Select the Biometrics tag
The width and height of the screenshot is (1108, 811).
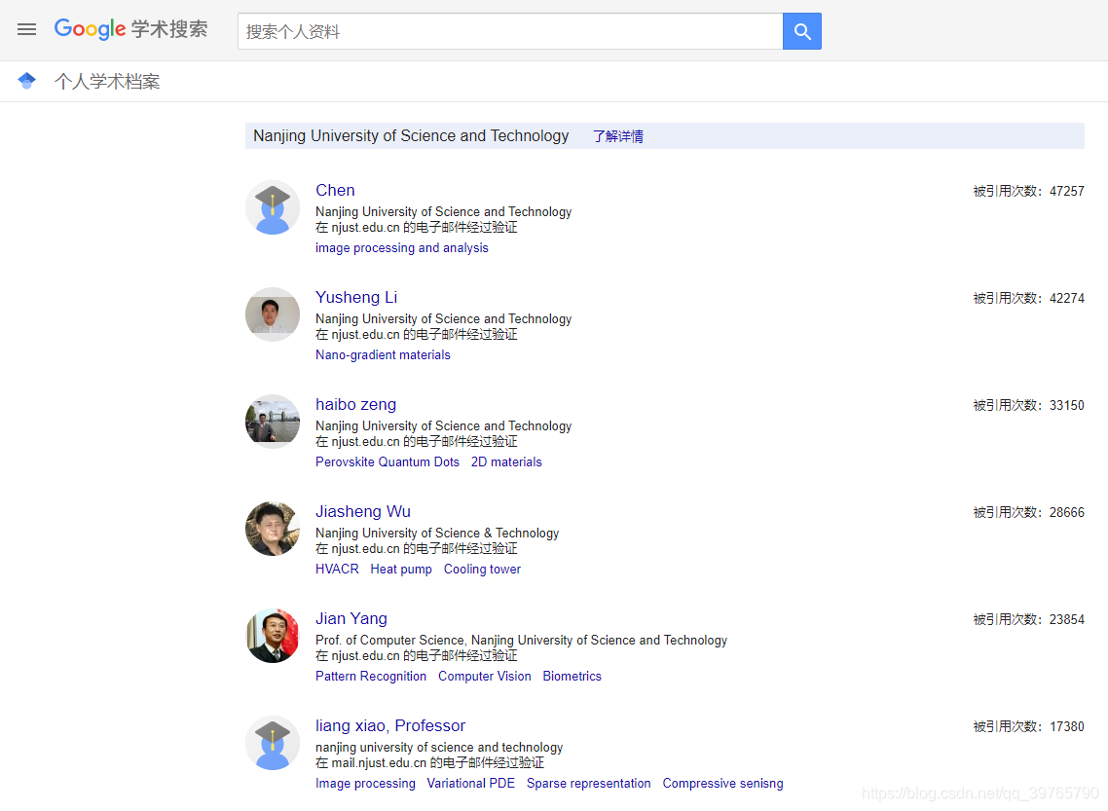tap(572, 676)
